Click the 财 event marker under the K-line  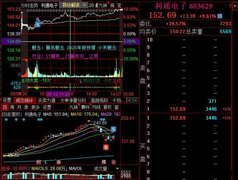point(39,162)
